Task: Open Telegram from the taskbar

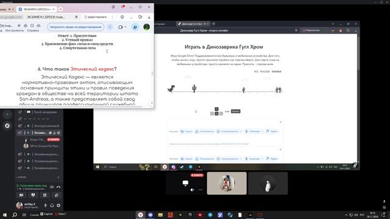Action: (210, 215)
